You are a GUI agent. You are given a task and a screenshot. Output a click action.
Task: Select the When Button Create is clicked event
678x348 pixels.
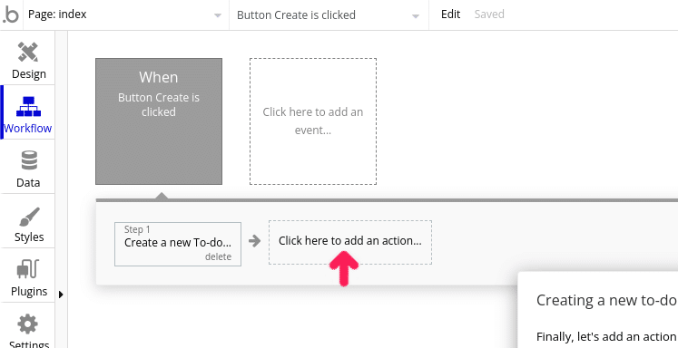pyautogui.click(x=159, y=121)
